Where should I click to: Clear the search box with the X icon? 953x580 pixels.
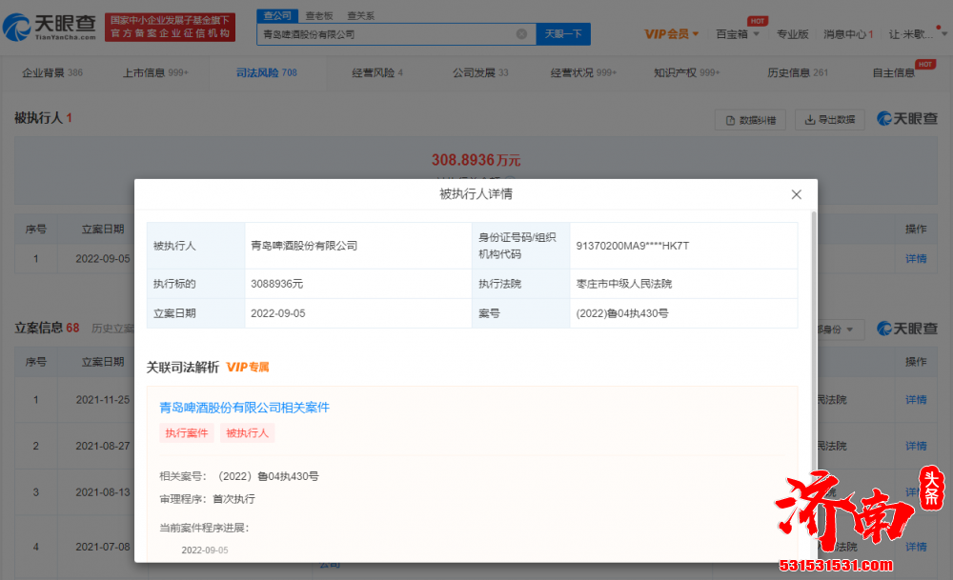pyautogui.click(x=521, y=33)
